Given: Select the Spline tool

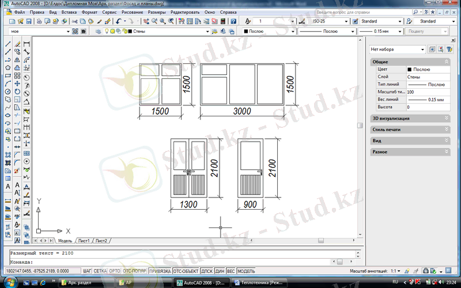Looking at the screenshot, I should (8, 107).
